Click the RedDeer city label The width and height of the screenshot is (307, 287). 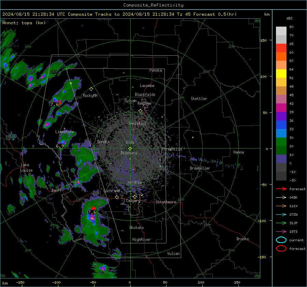coord(145,103)
